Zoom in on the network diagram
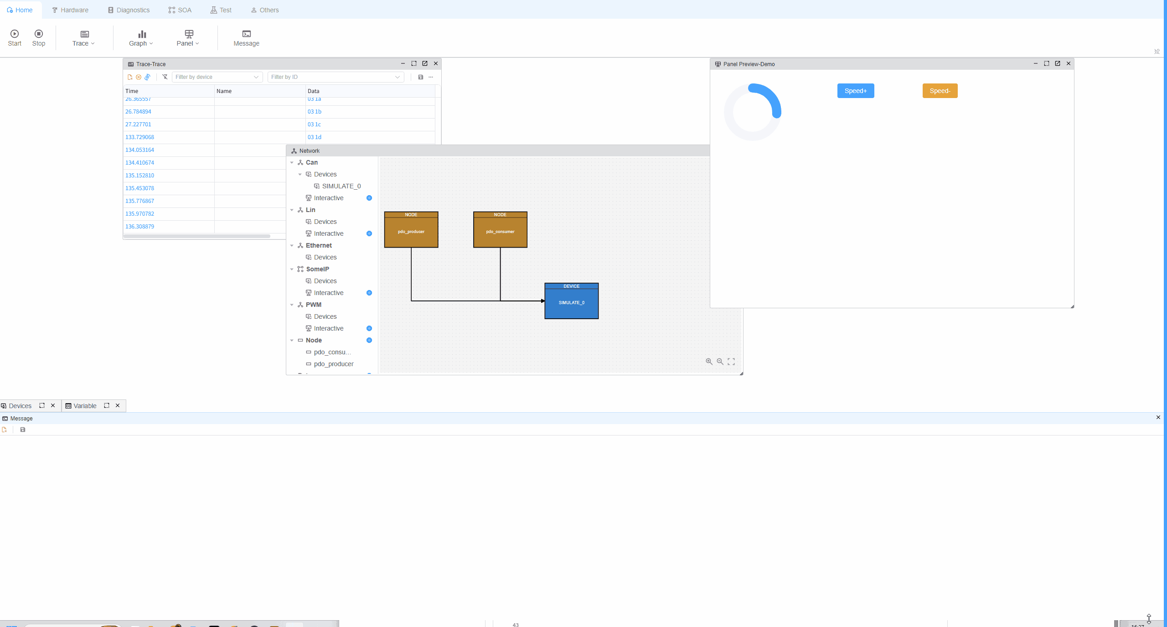The height and width of the screenshot is (627, 1167). click(709, 362)
